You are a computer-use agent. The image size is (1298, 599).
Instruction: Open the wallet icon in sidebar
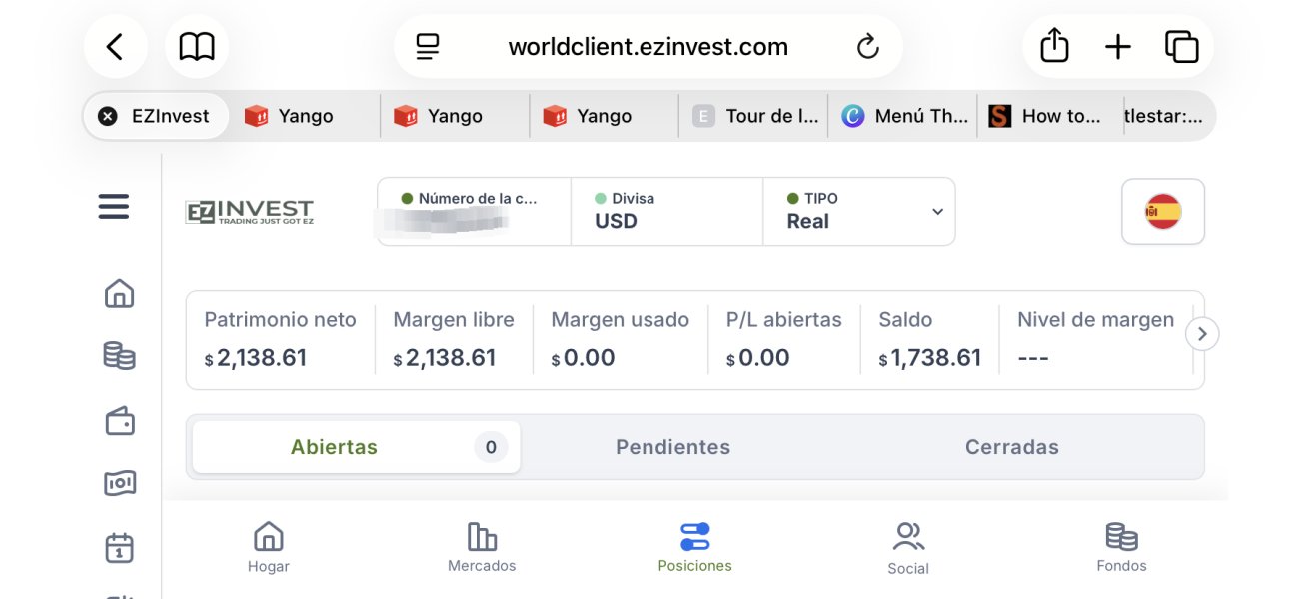pyautogui.click(x=120, y=420)
